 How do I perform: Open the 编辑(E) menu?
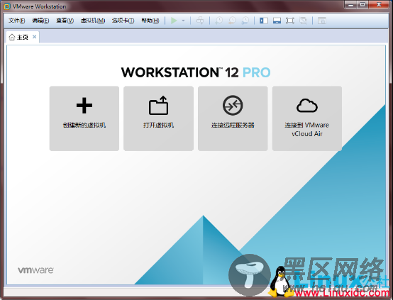coord(40,21)
